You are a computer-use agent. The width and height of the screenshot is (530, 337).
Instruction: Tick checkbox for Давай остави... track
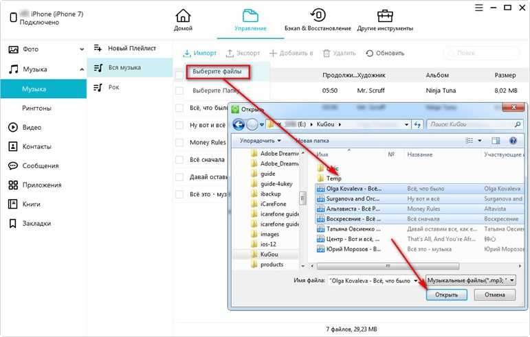point(179,177)
